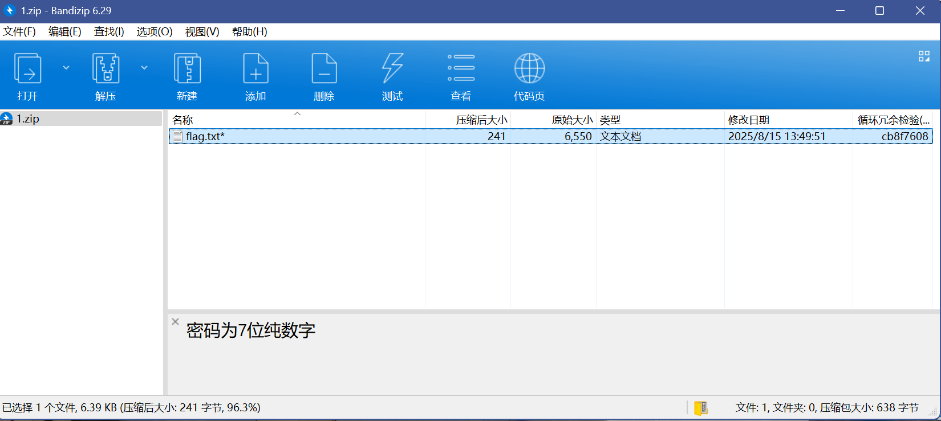Click the Extract (解压) toolbar icon
Viewport: 941px width, 421px height.
(106, 70)
